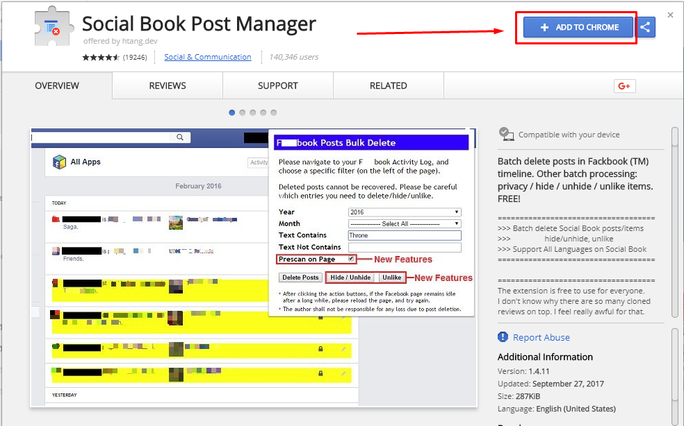684x426 pixels.
Task: Select the third carousel dot
Action: click(252, 113)
